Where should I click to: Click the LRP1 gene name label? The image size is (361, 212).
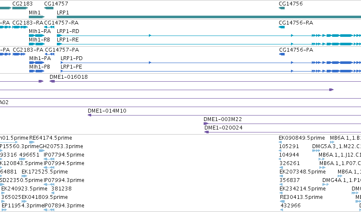point(63,12)
